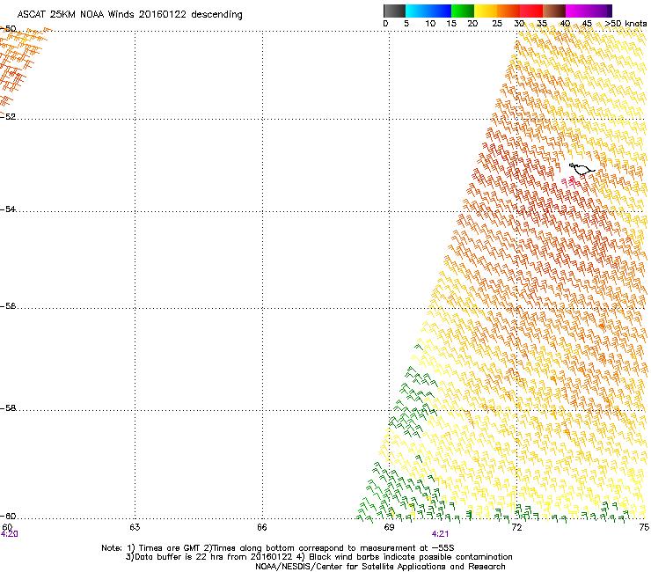Click the cyan 5-10 knots legend segment
The height and width of the screenshot is (572, 651).
[417, 11]
